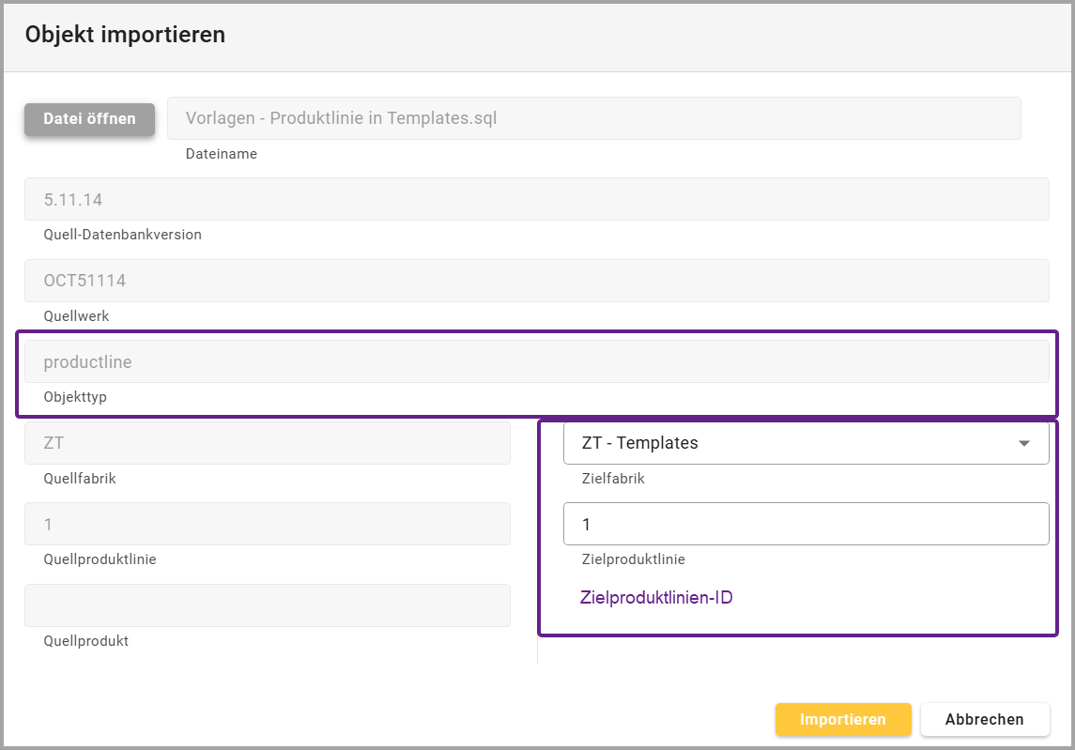The image size is (1075, 750).
Task: Select the Quellproduktlinie field with value 1
Action: coord(267,524)
